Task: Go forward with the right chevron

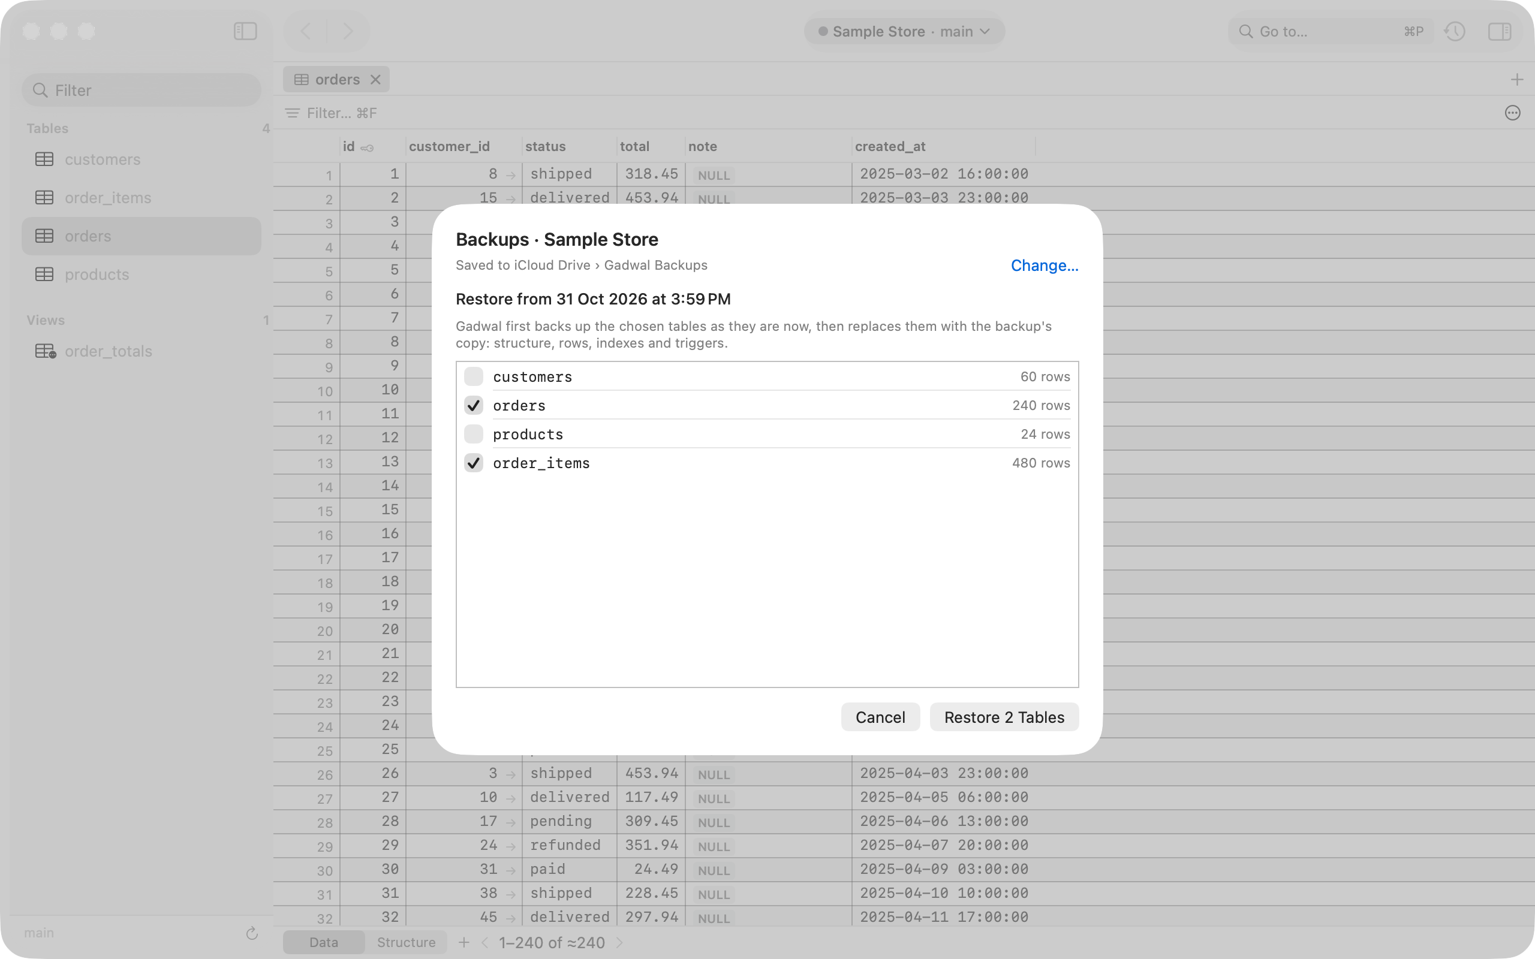Action: [348, 31]
